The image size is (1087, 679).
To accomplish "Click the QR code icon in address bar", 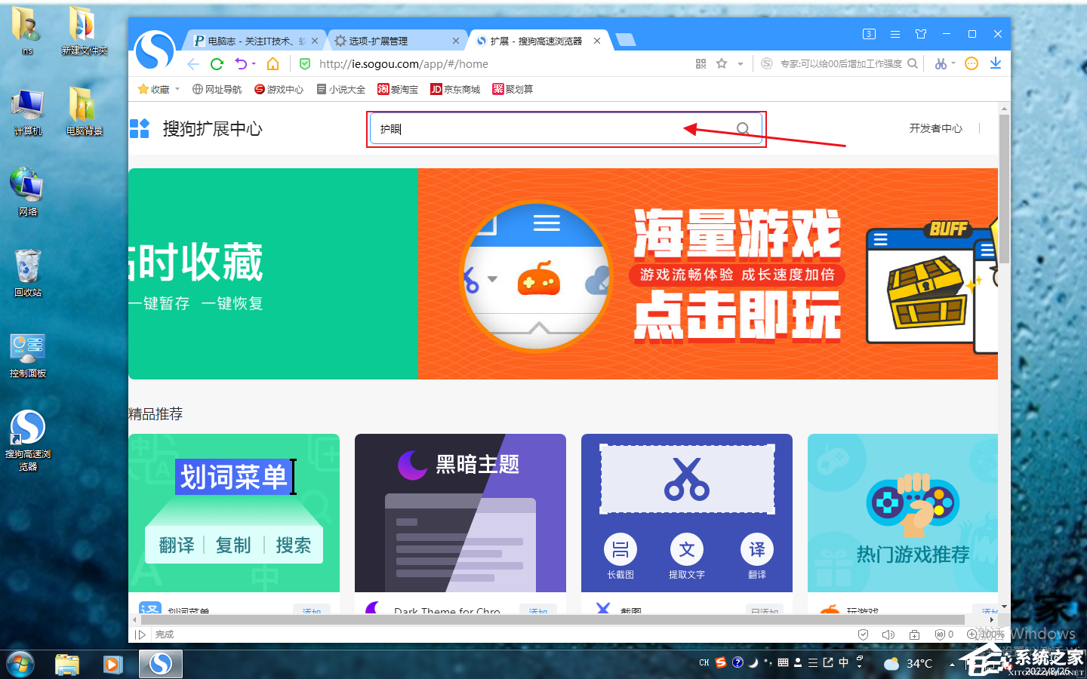I will coord(701,64).
